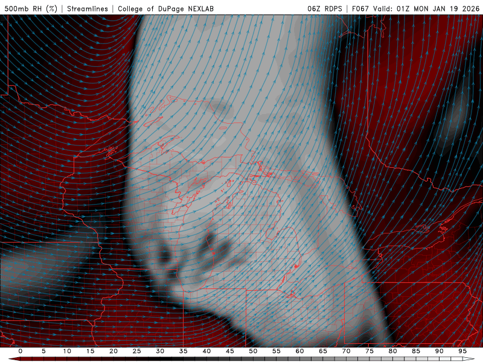Click the "0" value on the color scale

pos(21,351)
